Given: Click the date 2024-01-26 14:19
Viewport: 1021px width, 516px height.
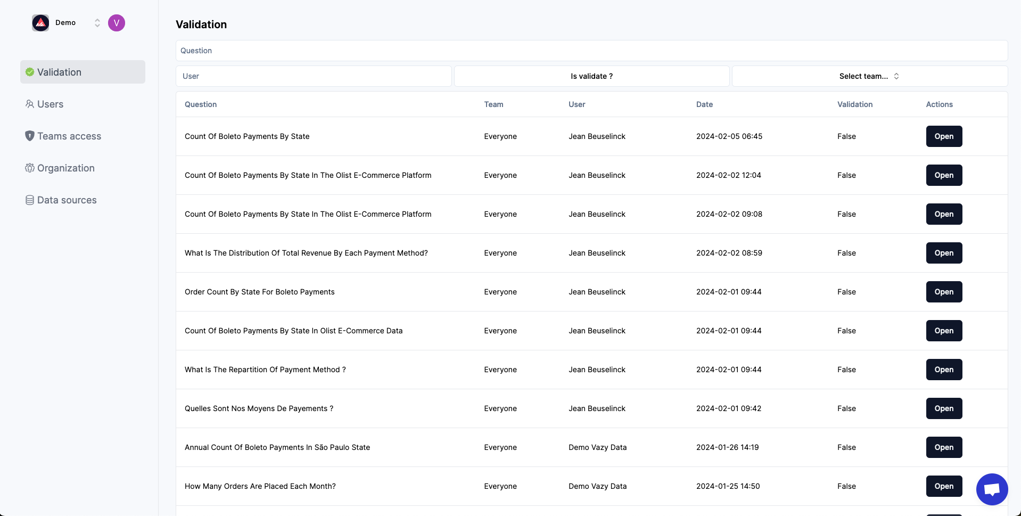Looking at the screenshot, I should [728, 447].
